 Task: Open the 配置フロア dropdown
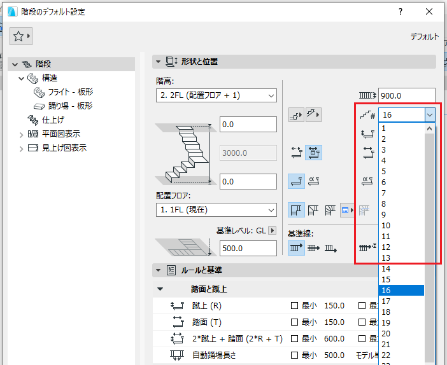click(216, 210)
